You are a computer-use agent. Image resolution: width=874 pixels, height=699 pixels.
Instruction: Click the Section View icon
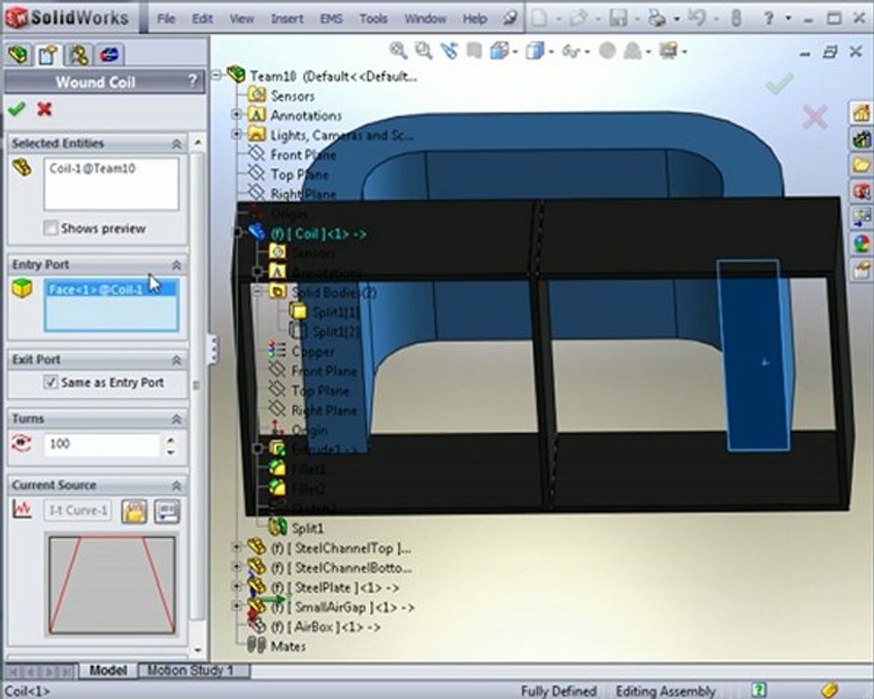(474, 50)
